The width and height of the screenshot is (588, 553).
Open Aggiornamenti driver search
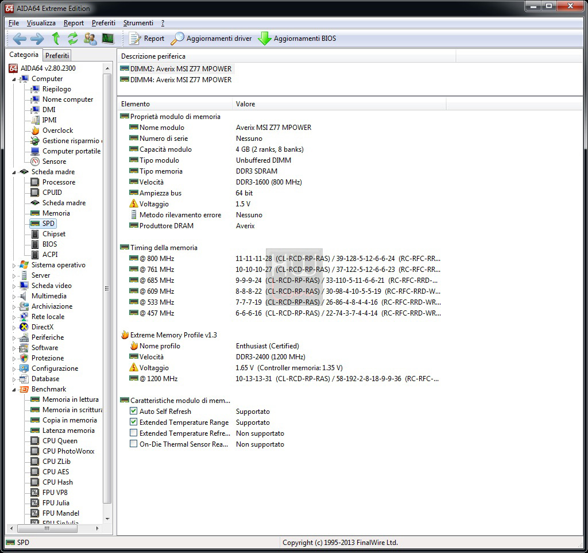coord(211,39)
